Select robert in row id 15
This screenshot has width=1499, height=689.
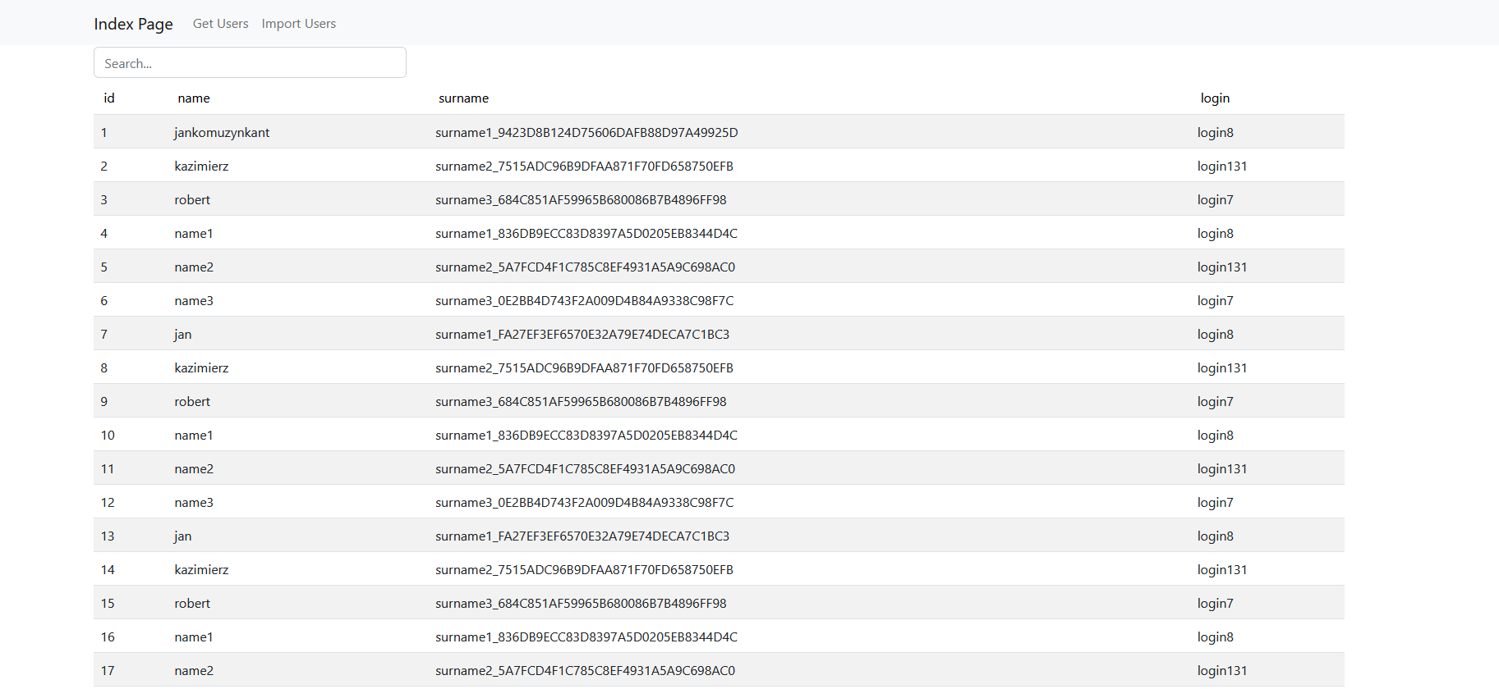[x=192, y=604]
